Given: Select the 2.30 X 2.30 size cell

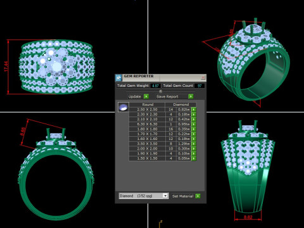Looking at the screenshot, I should click(147, 115).
